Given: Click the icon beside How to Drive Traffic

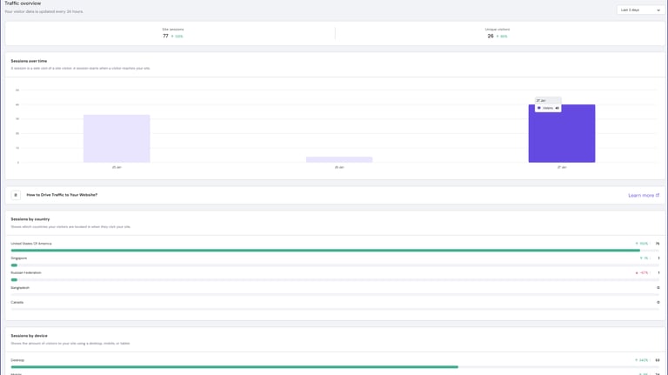Looking at the screenshot, I should point(16,195).
